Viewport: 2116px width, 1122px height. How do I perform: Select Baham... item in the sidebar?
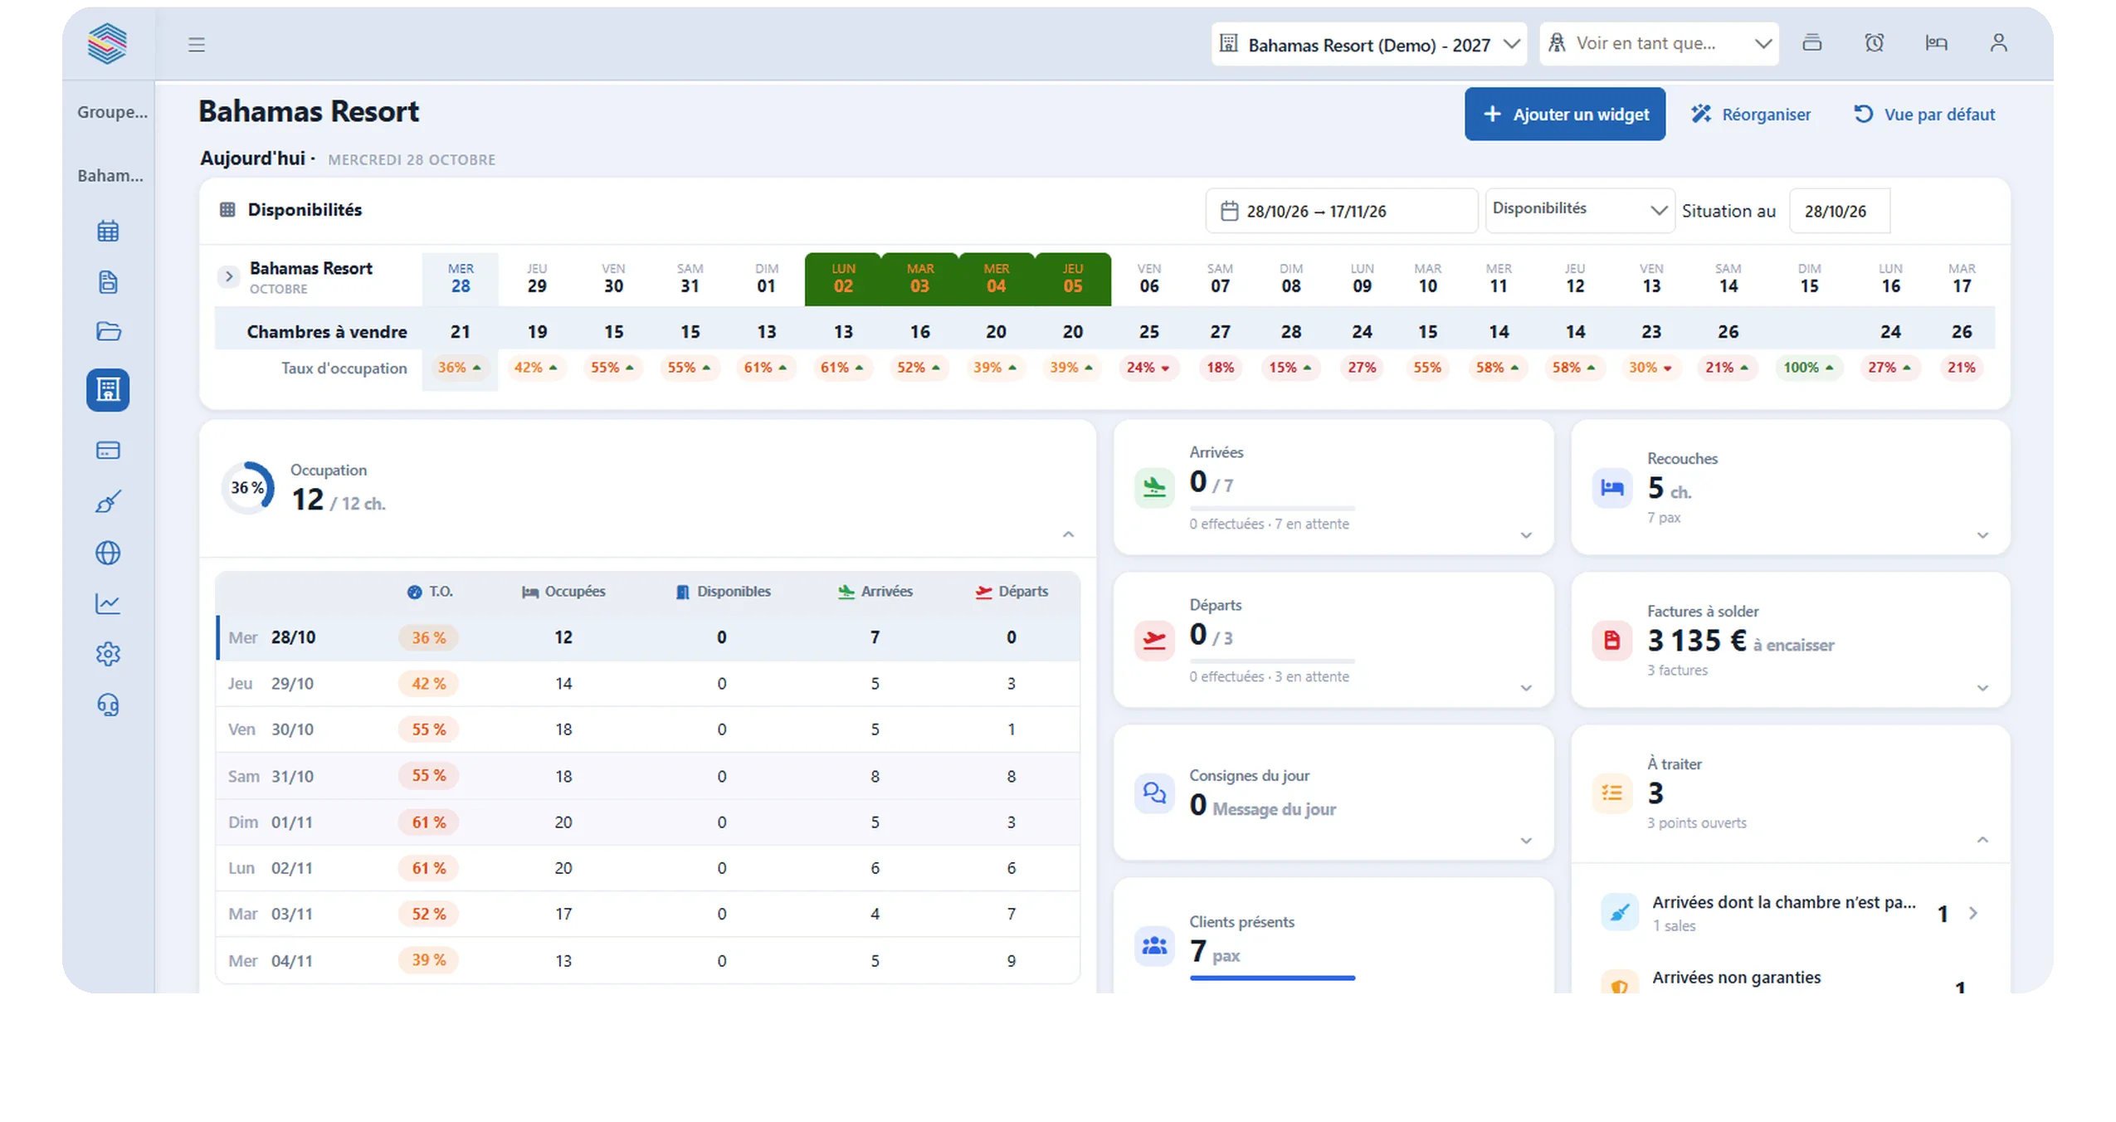click(110, 175)
